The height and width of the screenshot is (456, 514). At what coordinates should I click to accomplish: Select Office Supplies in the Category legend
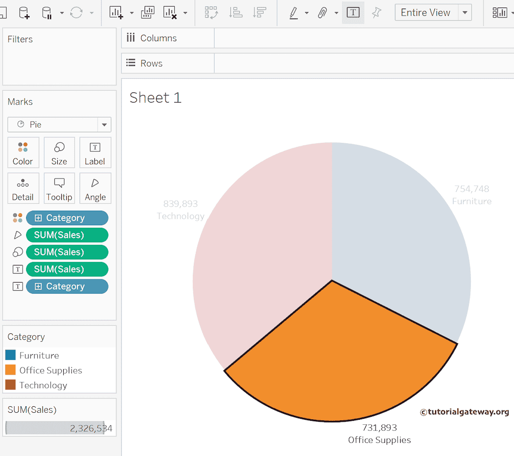tap(50, 371)
